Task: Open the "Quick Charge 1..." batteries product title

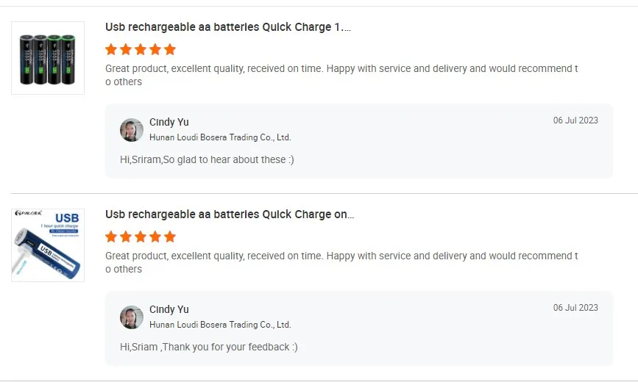Action: point(228,27)
